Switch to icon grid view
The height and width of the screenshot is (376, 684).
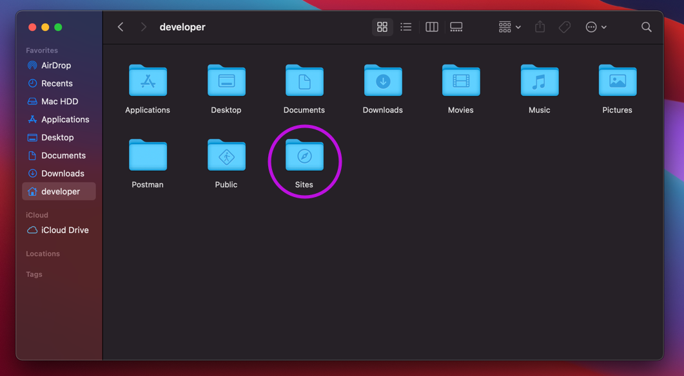click(382, 27)
